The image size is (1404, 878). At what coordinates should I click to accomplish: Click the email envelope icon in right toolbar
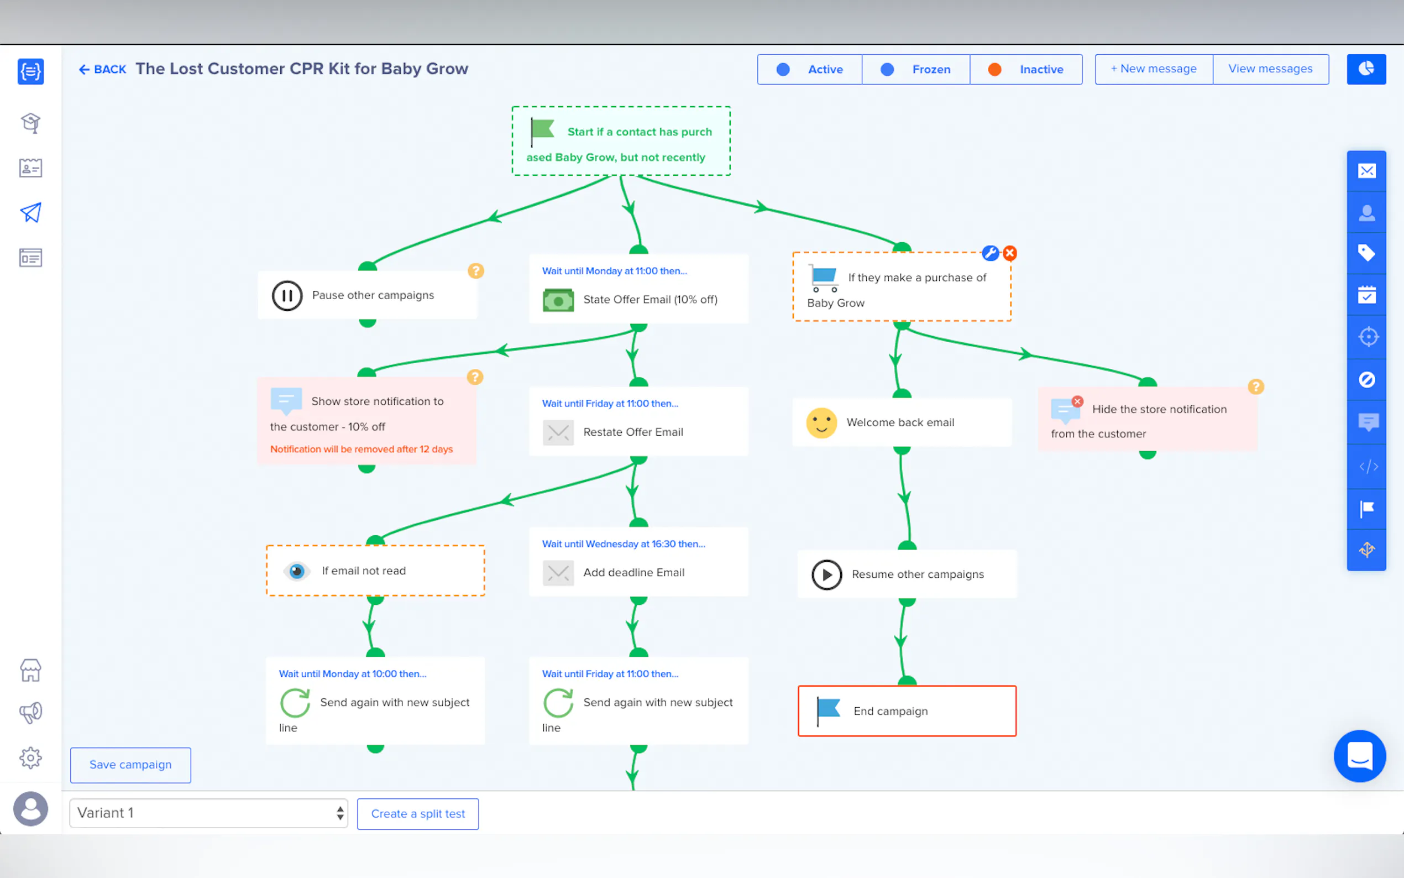point(1366,171)
